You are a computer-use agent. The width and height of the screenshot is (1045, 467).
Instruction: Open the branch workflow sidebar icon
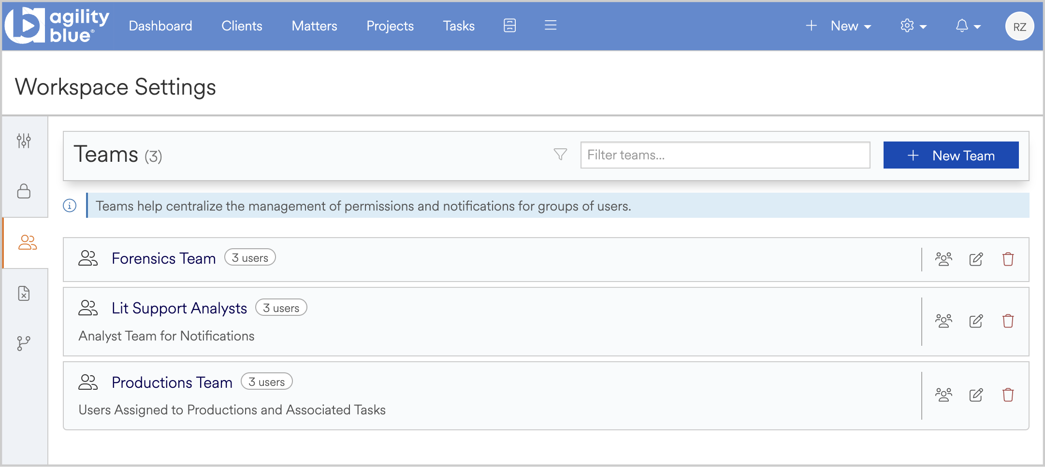[24, 343]
